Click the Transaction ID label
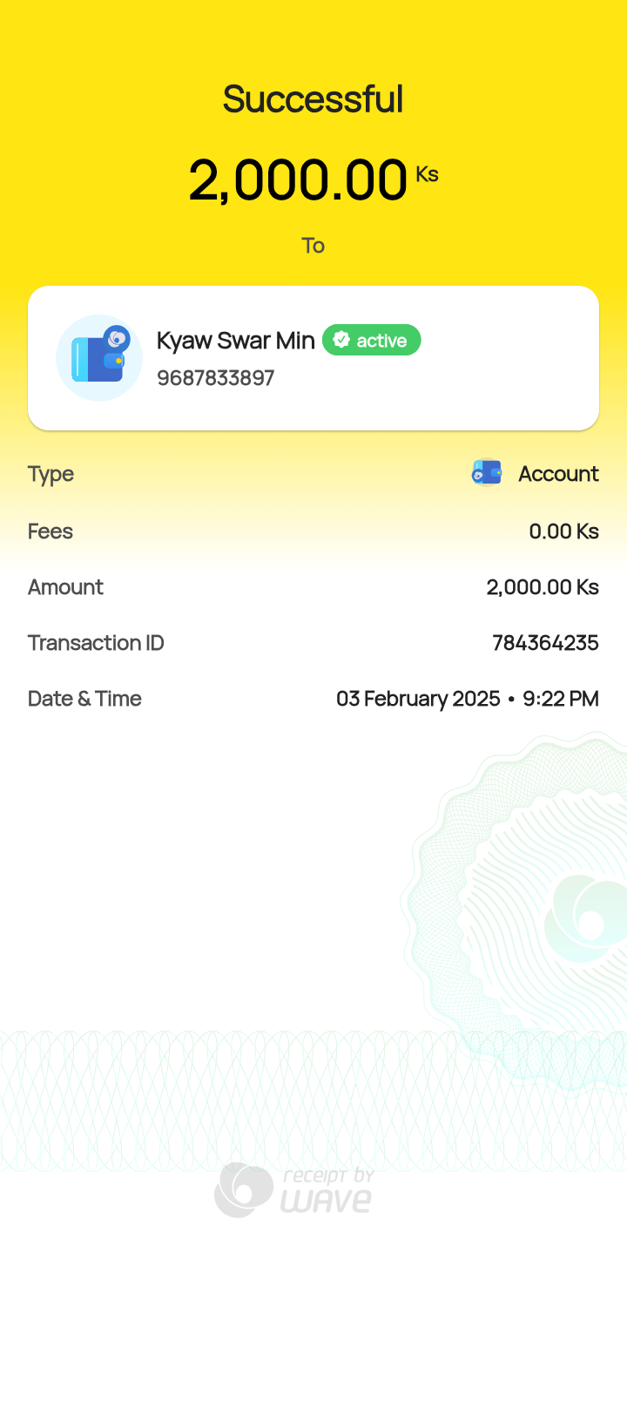Image resolution: width=627 pixels, height=1428 pixels. tap(96, 643)
